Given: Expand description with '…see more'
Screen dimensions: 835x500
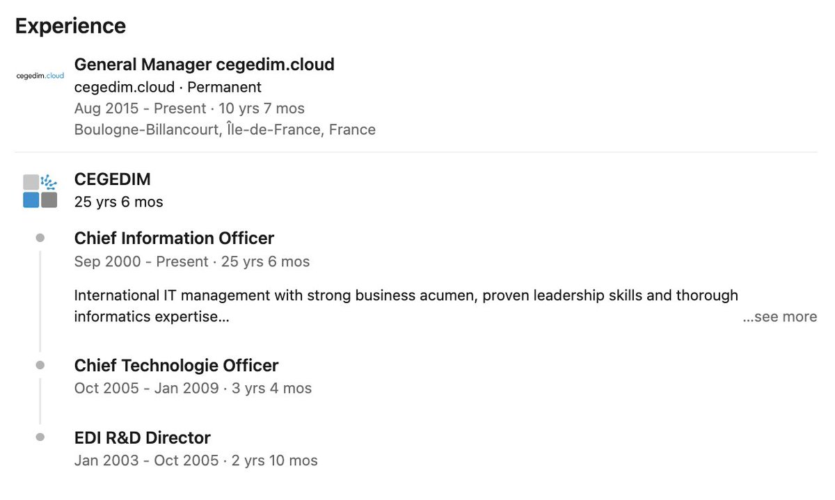Looking at the screenshot, I should [779, 316].
